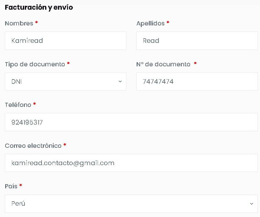Click the Nombres field label
This screenshot has height=217, width=260.
tap(19, 23)
